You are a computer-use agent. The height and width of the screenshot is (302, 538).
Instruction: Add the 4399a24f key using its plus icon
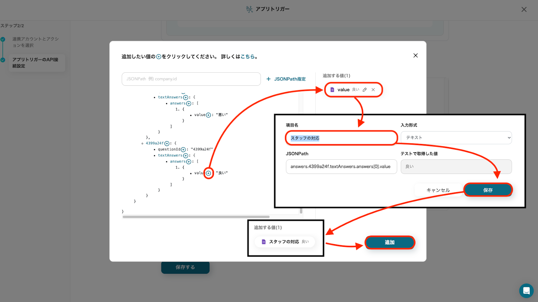click(x=167, y=144)
